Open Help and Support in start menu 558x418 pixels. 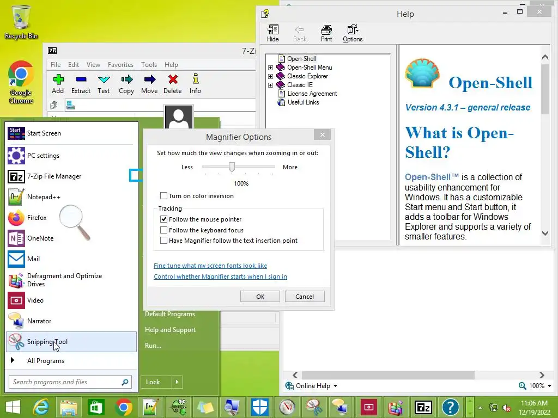tap(170, 330)
